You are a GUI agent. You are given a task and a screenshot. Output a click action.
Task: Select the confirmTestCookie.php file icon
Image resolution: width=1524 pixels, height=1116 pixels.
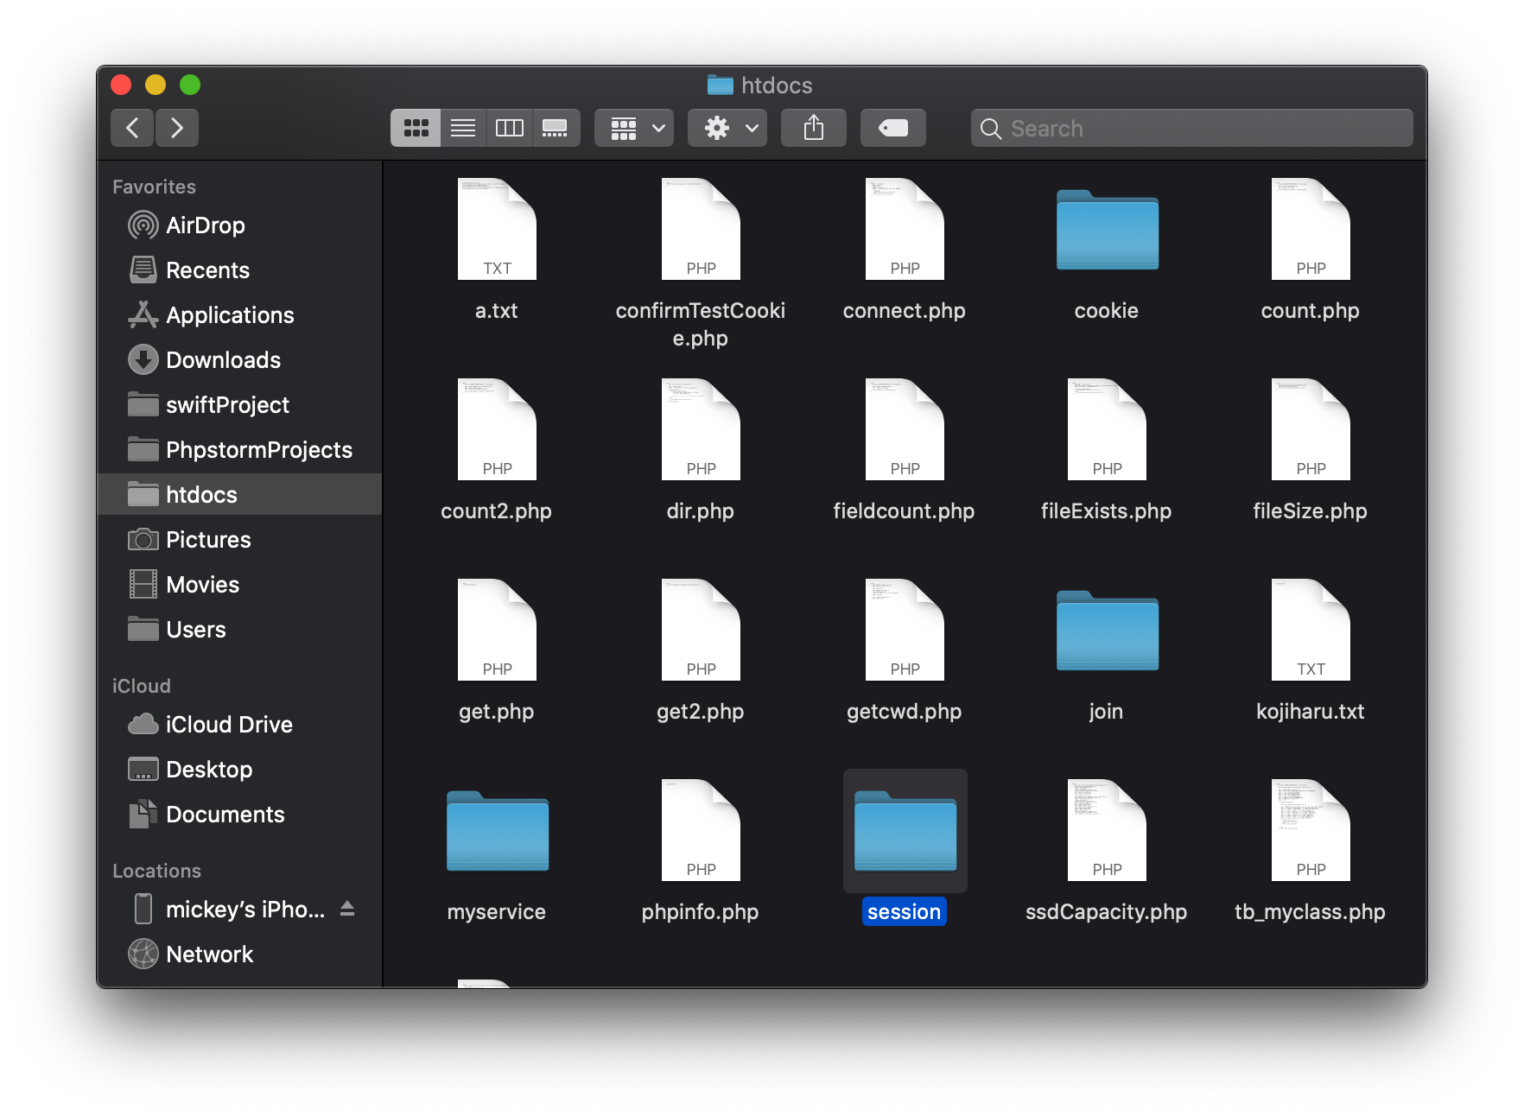tap(701, 229)
